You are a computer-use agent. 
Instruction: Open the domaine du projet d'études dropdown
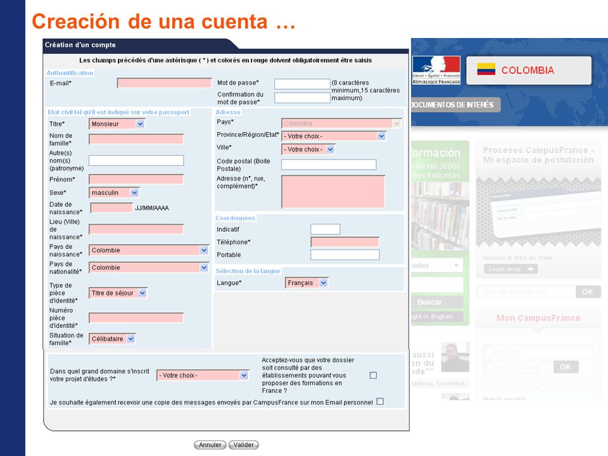pyautogui.click(x=203, y=376)
